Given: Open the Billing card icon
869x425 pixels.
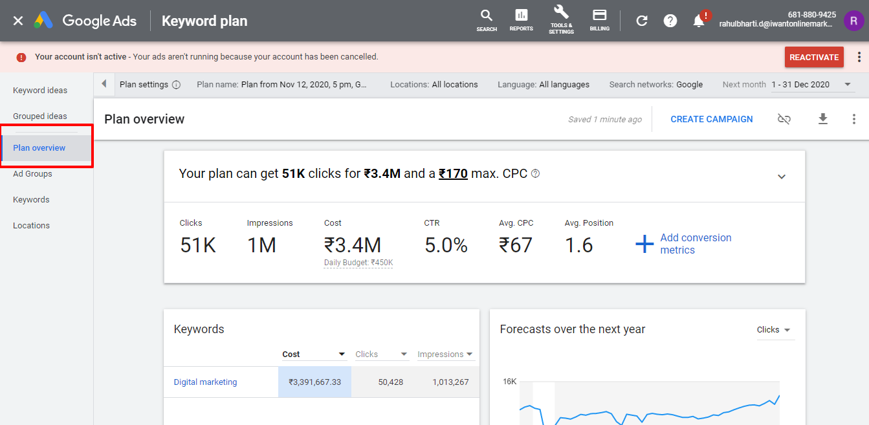Looking at the screenshot, I should pos(600,20).
